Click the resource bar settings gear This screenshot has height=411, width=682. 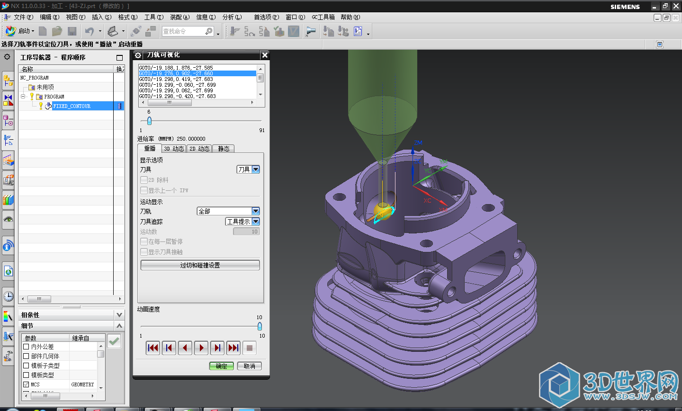[x=7, y=57]
